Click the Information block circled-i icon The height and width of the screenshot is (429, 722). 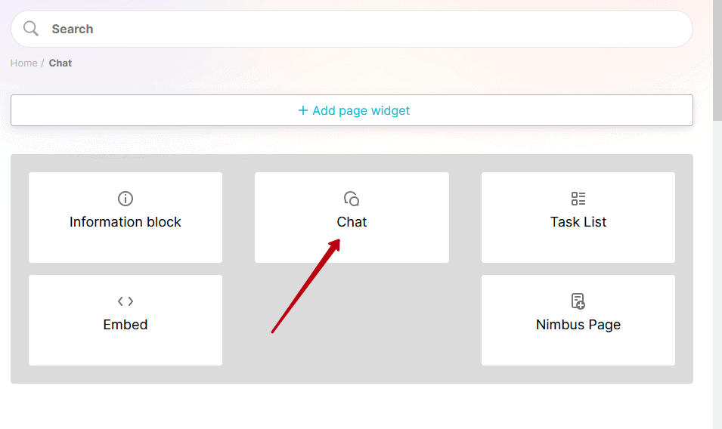point(125,199)
